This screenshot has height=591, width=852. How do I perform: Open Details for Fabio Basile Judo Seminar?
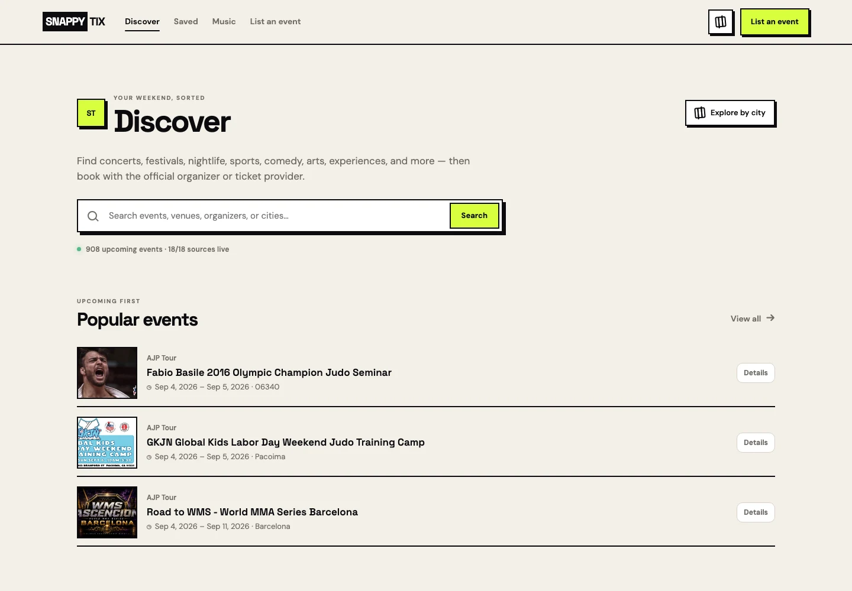click(x=756, y=373)
